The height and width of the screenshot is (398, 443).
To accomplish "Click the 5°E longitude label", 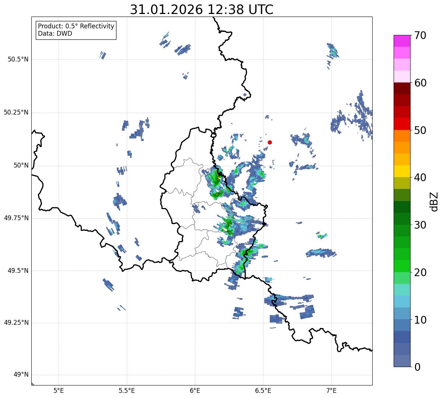I will point(59,390).
